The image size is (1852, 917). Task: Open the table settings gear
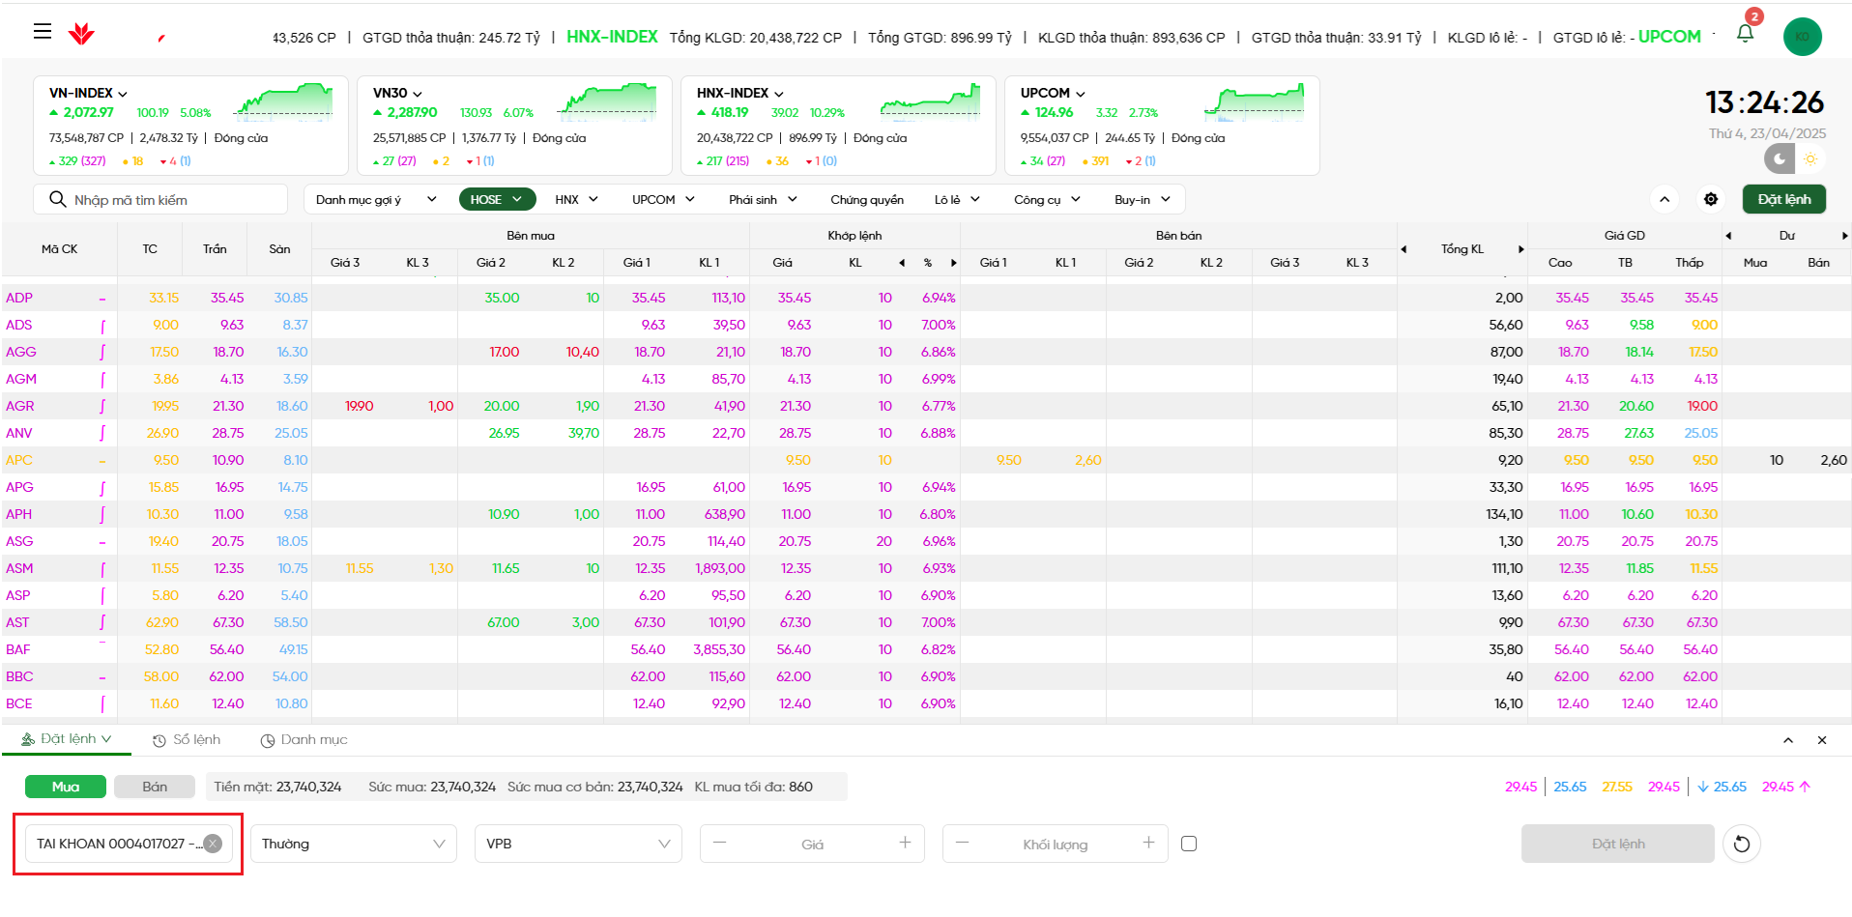(x=1711, y=199)
